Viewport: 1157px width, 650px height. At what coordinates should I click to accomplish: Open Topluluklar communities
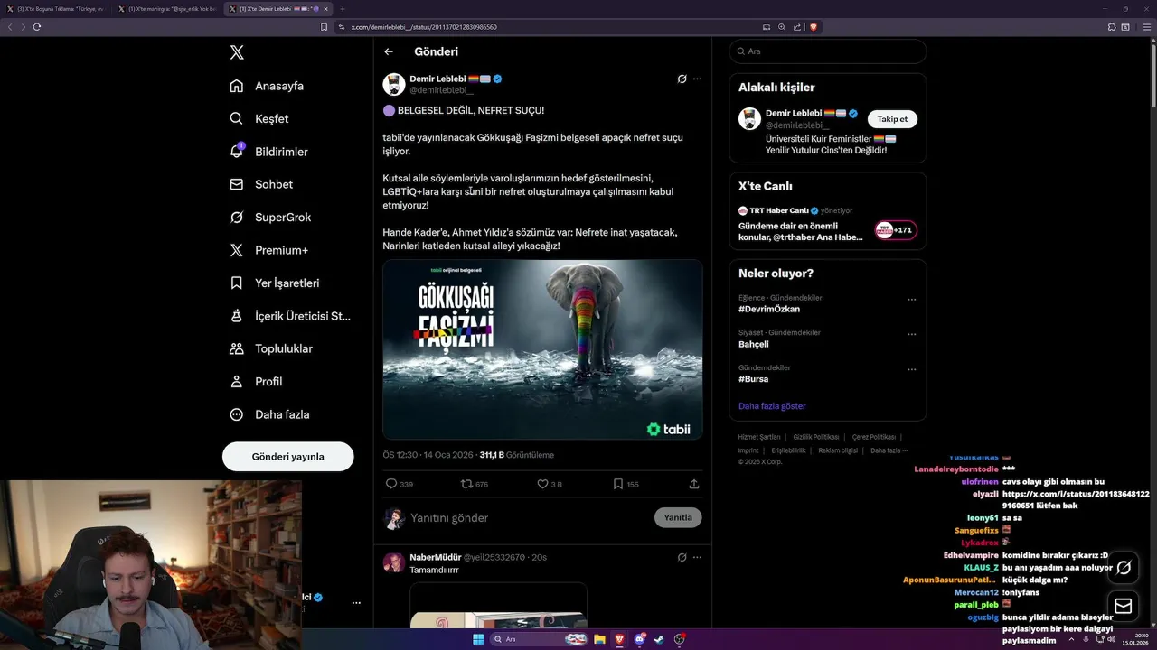click(x=271, y=348)
